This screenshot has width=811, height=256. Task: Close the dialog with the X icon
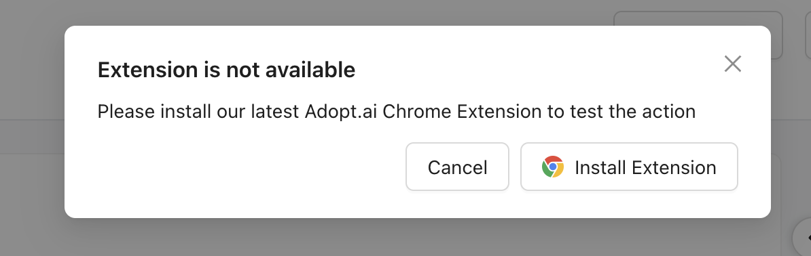tap(733, 64)
